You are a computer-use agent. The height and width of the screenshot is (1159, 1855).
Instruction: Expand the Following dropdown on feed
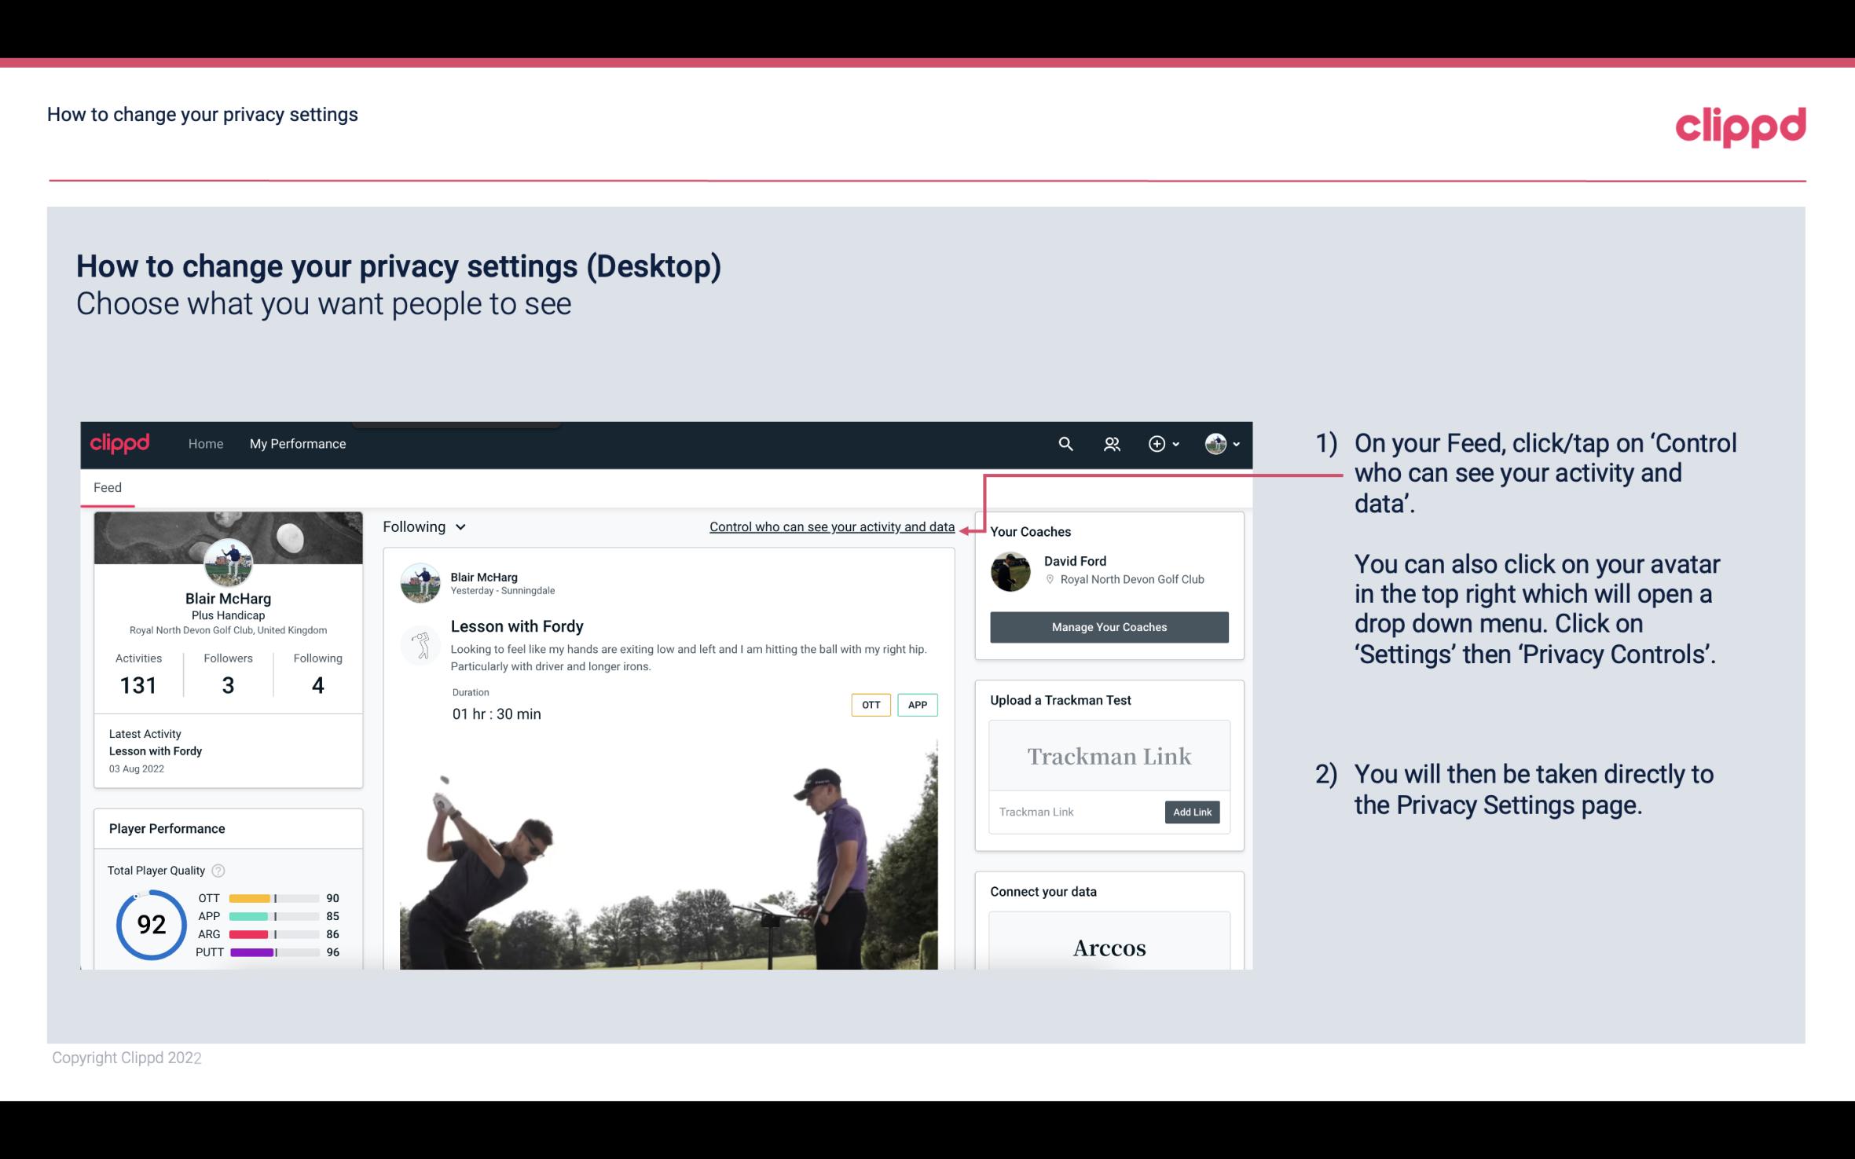pyautogui.click(x=423, y=525)
